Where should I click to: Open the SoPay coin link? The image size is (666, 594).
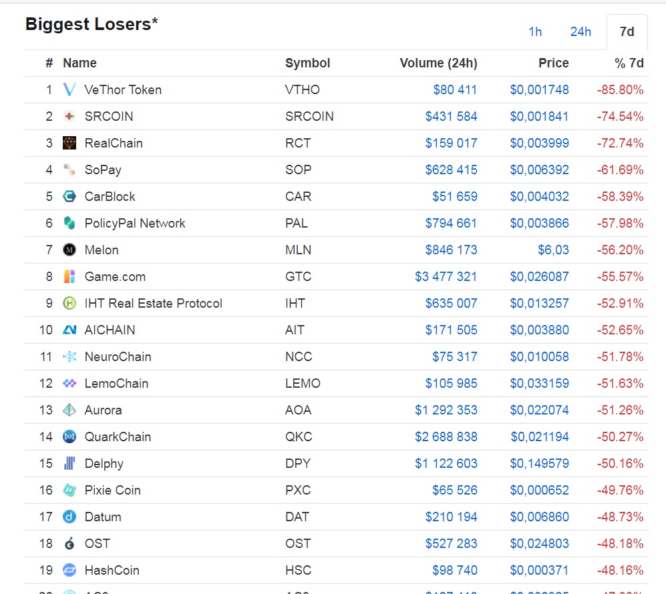click(x=103, y=170)
